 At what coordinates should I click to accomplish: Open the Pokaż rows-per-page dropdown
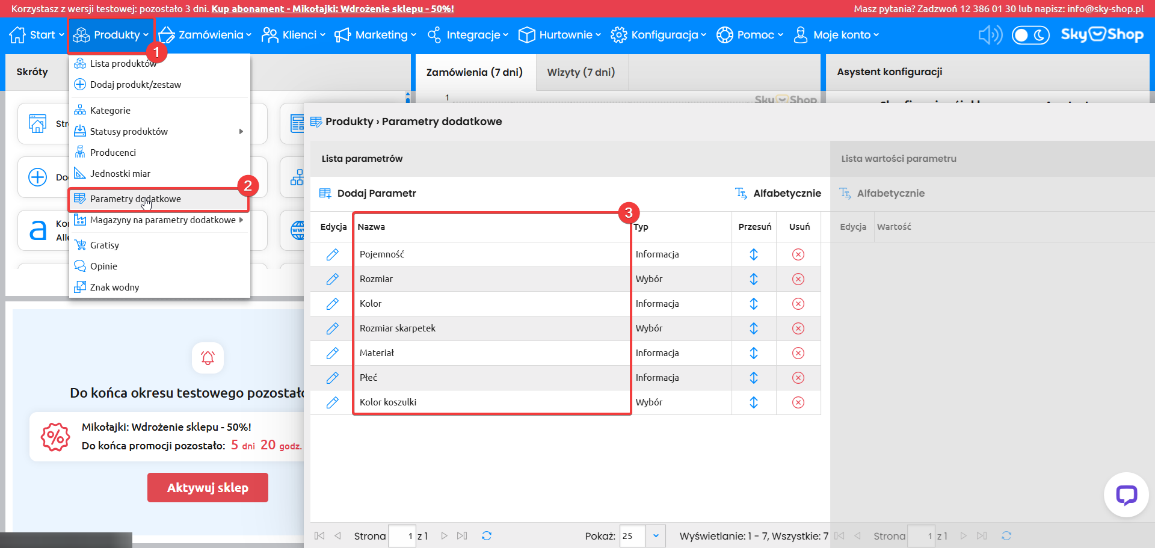[655, 535]
